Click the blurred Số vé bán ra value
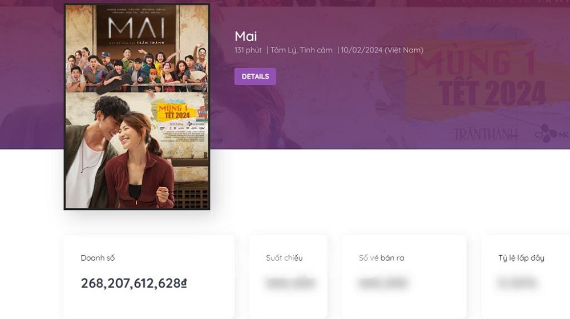The width and height of the screenshot is (570, 319). (382, 283)
